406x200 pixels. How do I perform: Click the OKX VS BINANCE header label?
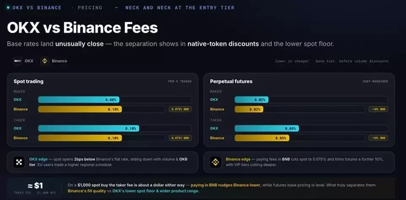[37, 8]
